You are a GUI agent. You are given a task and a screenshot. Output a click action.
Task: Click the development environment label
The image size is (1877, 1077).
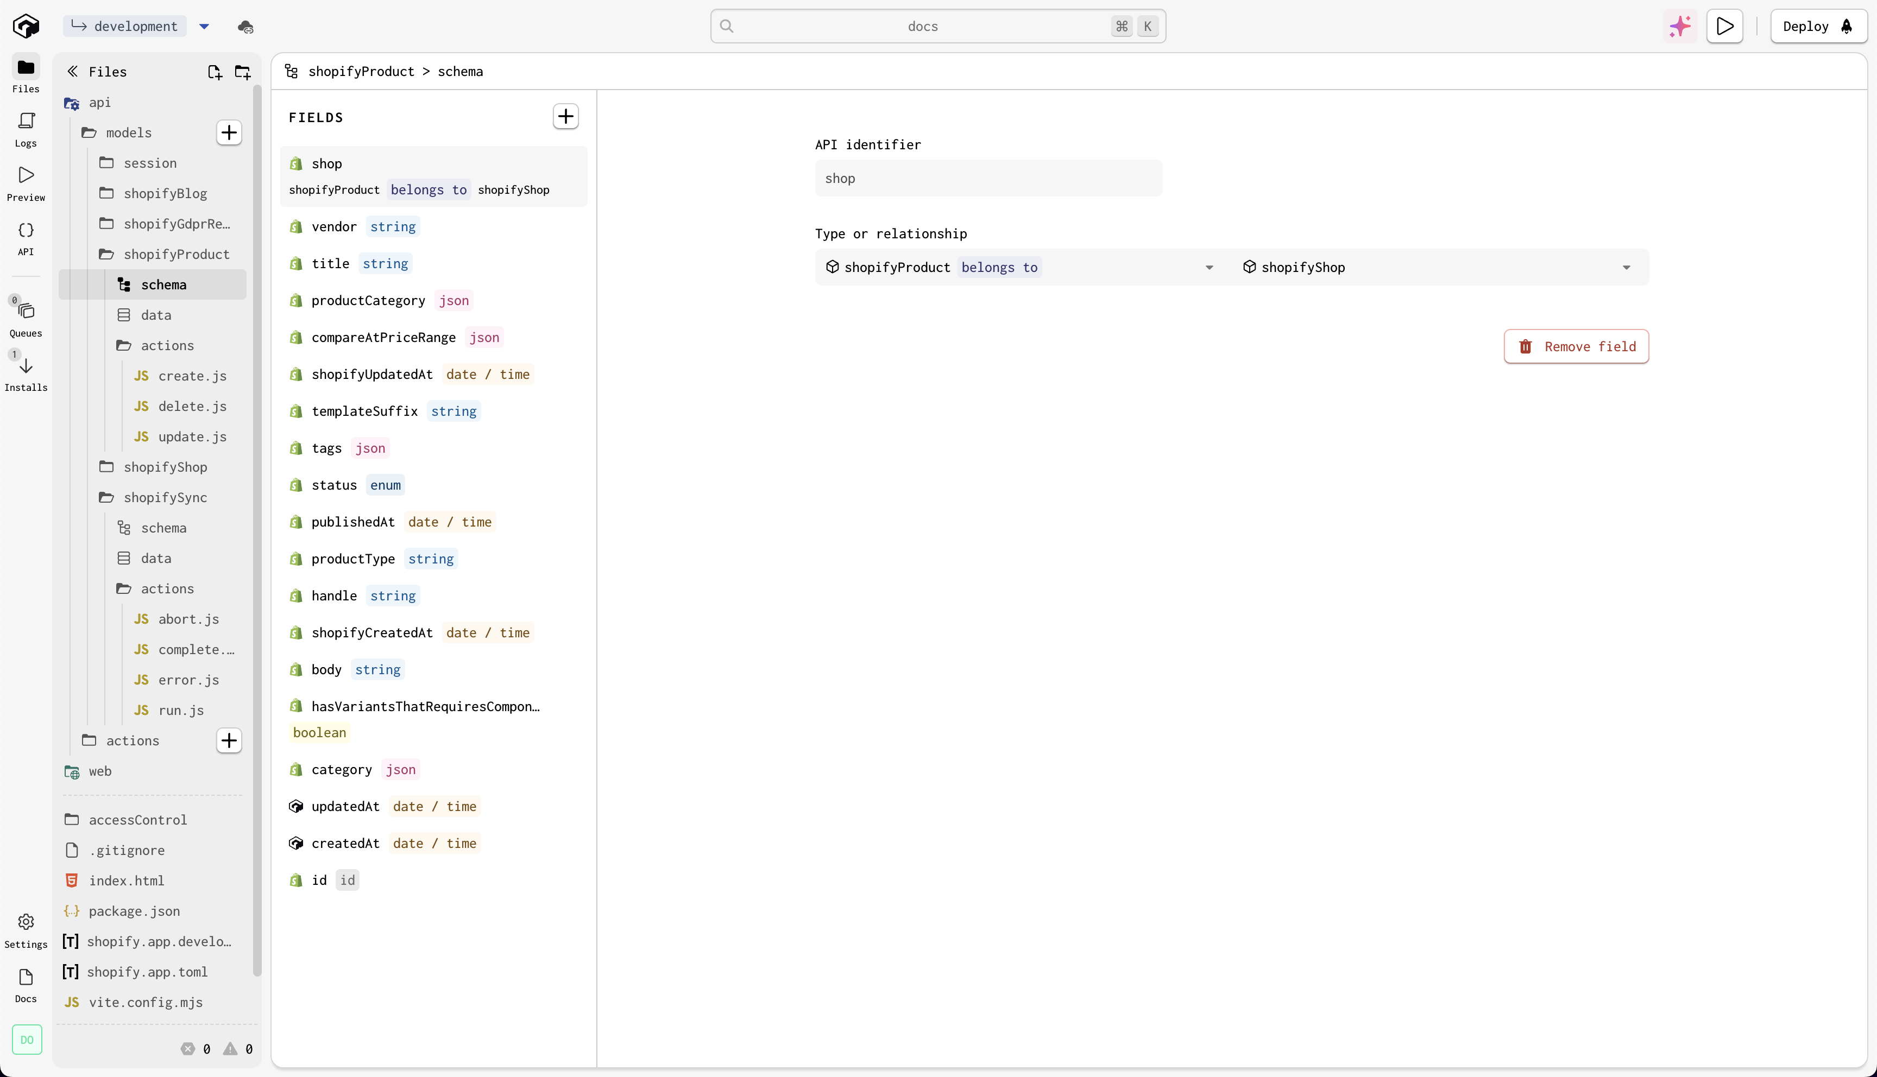point(125,27)
